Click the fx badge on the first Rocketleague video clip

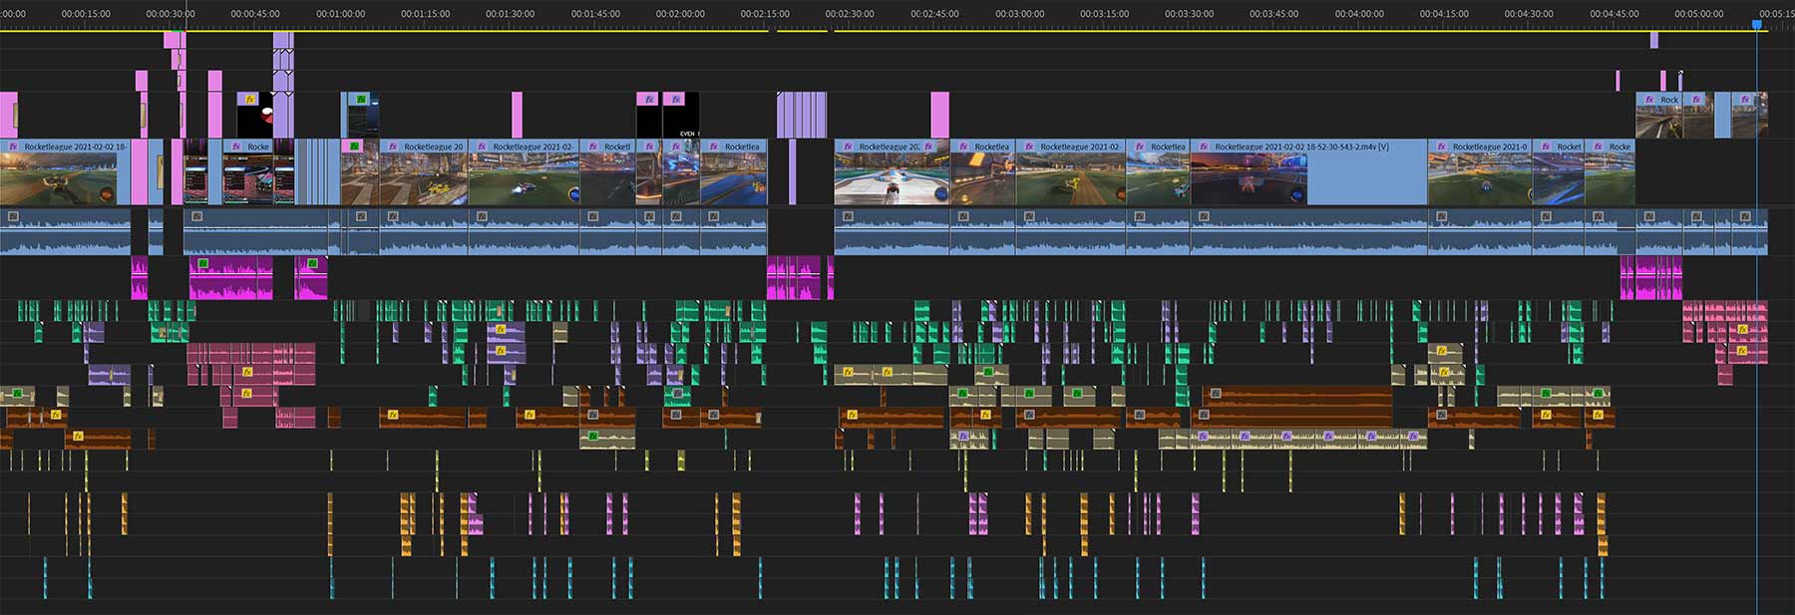tap(13, 147)
